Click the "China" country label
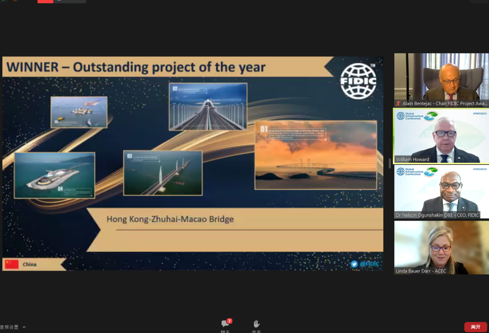 [30, 264]
